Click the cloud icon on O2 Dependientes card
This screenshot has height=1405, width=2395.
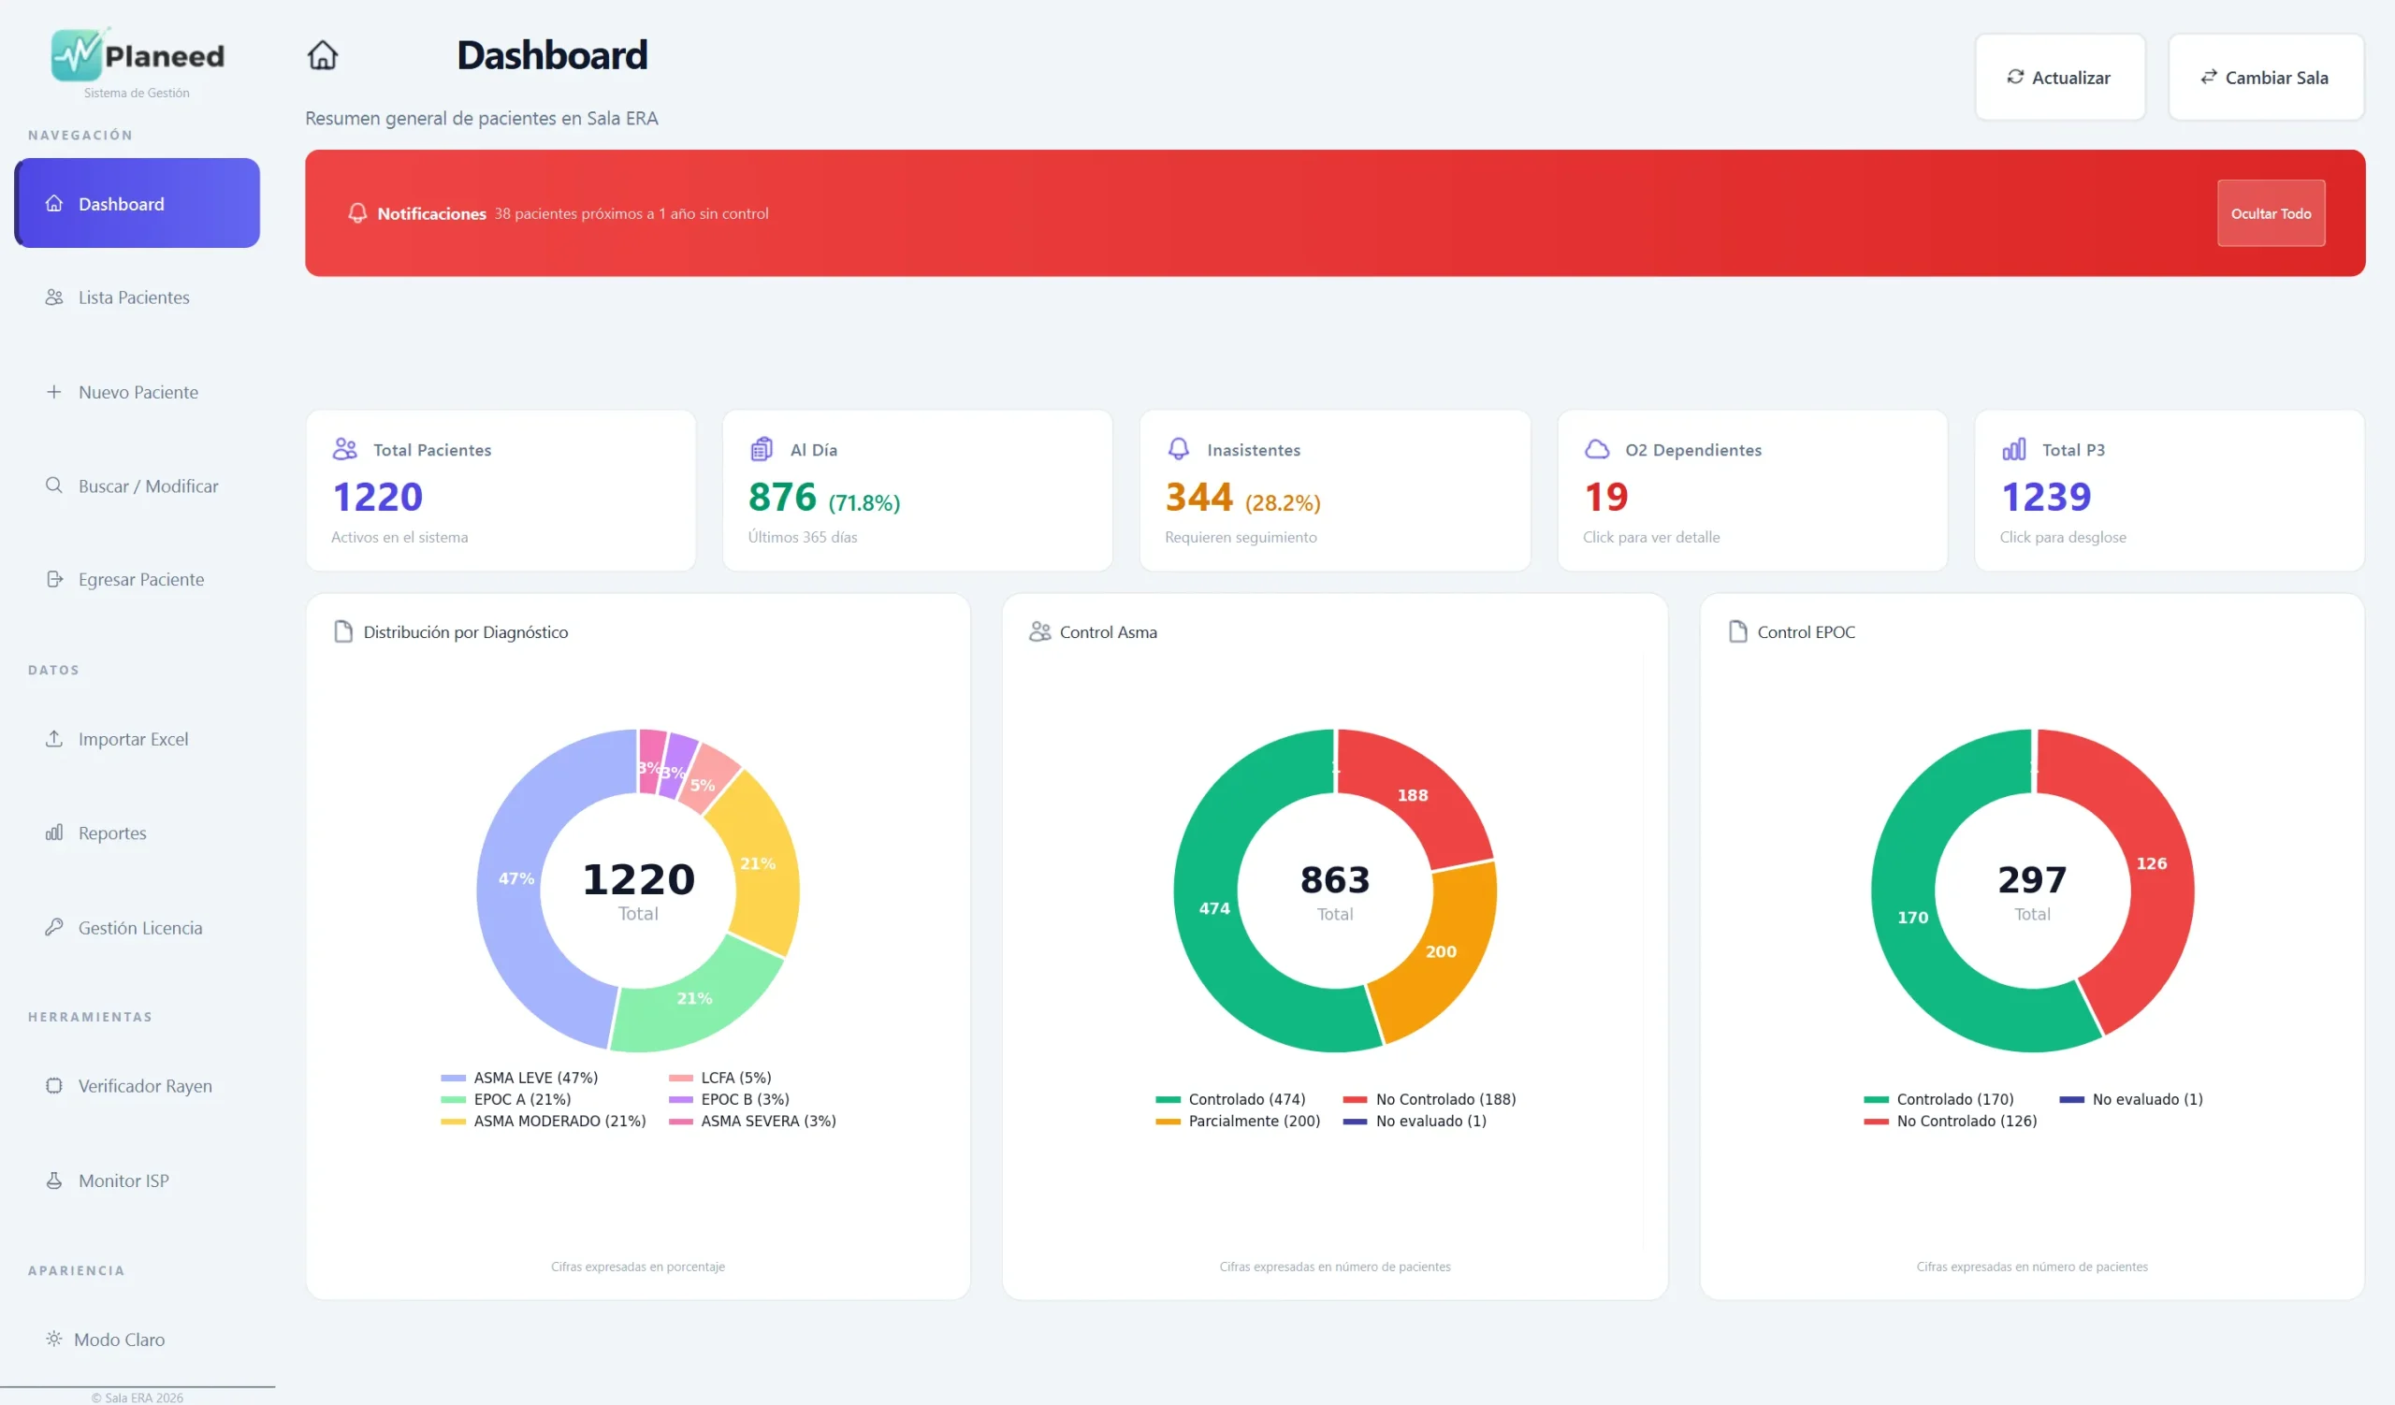point(1597,448)
